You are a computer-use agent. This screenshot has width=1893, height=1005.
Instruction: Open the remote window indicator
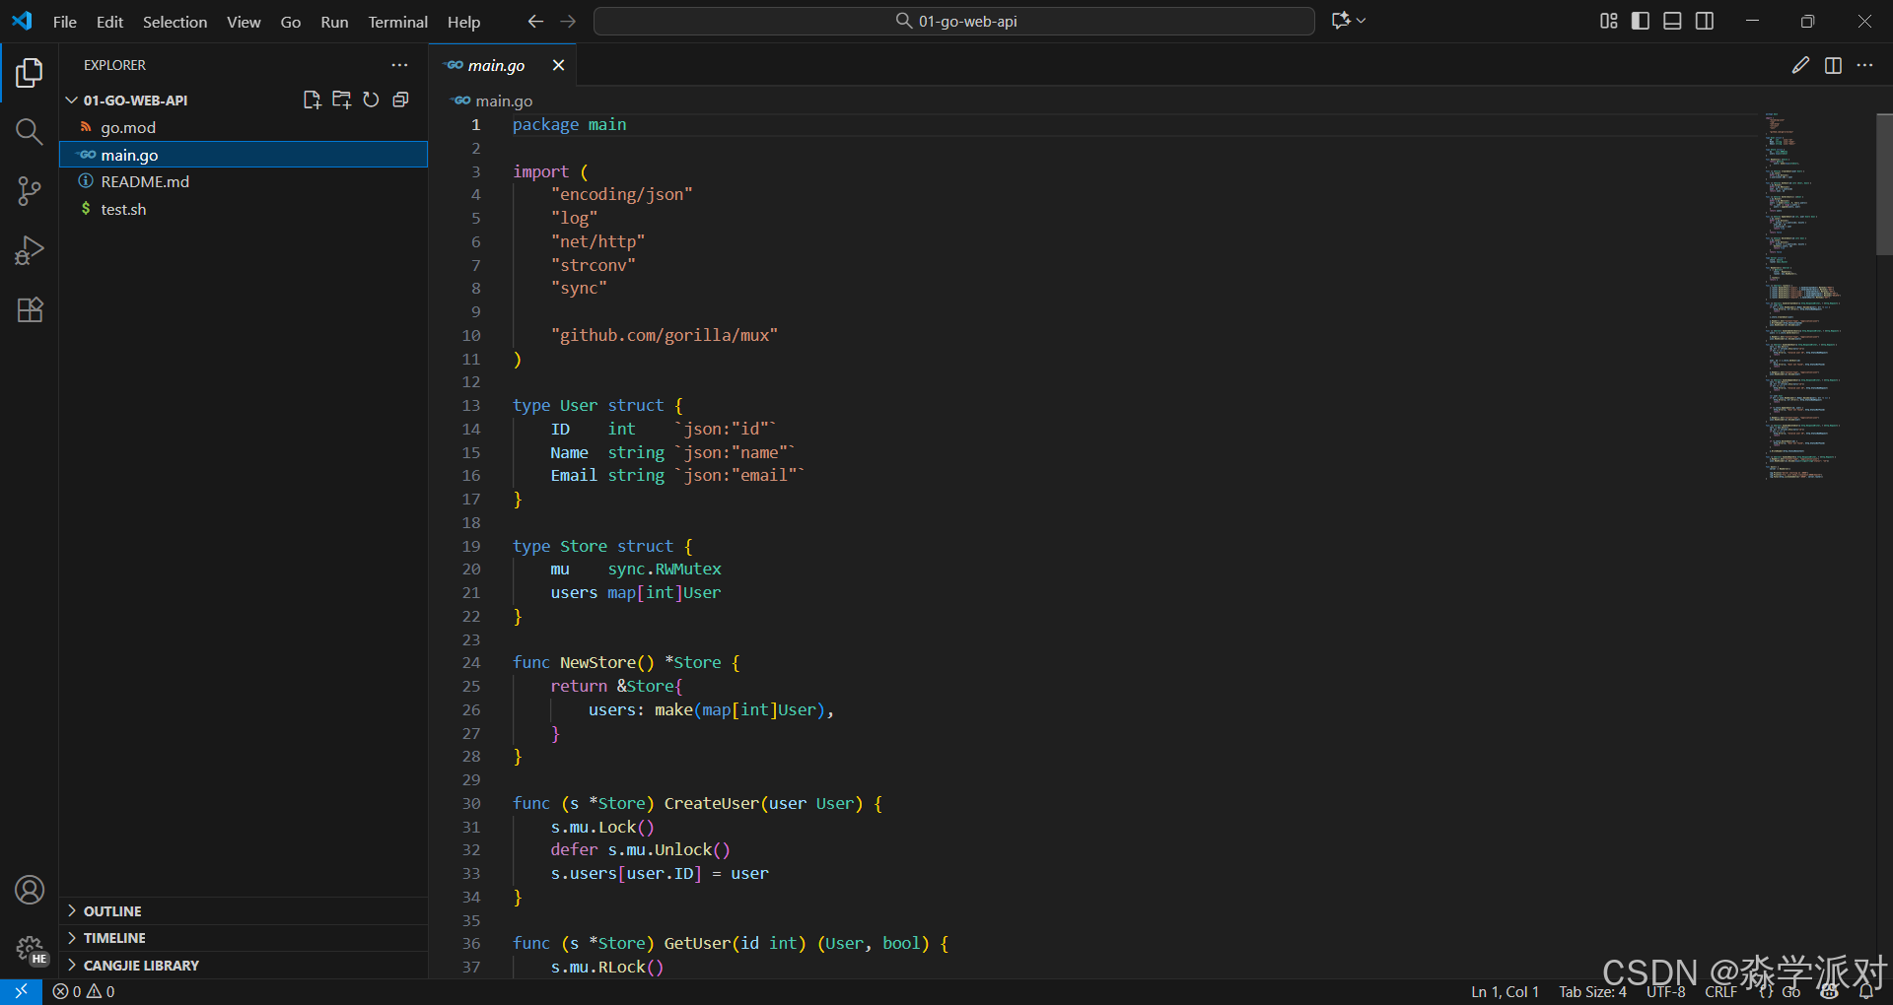21,991
